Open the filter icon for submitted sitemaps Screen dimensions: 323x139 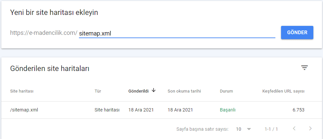click(304, 68)
